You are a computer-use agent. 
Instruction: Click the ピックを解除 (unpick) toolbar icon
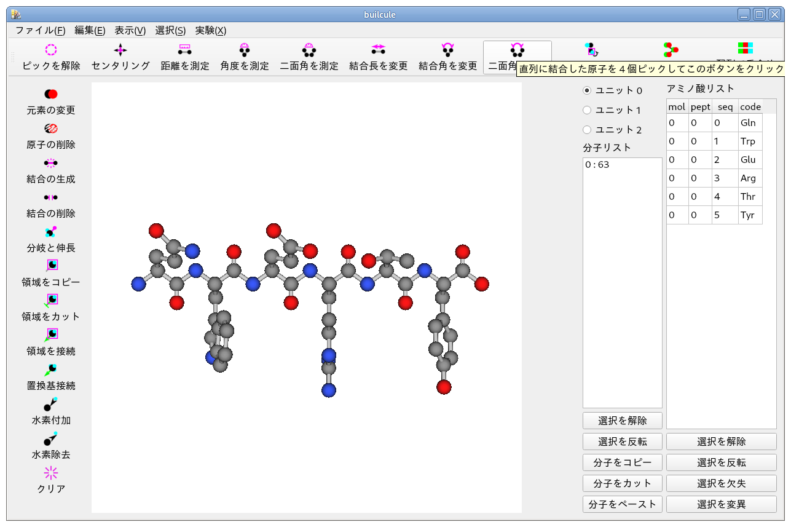pos(51,50)
